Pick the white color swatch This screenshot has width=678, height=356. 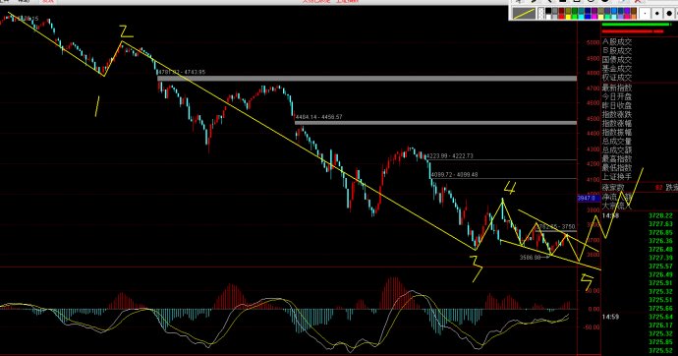pos(548,17)
